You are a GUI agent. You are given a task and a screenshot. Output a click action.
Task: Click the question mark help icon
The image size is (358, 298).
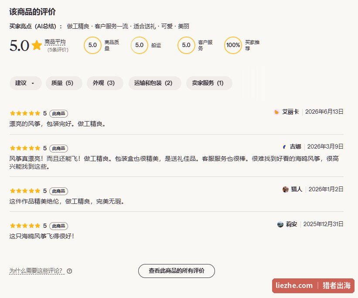69,271
